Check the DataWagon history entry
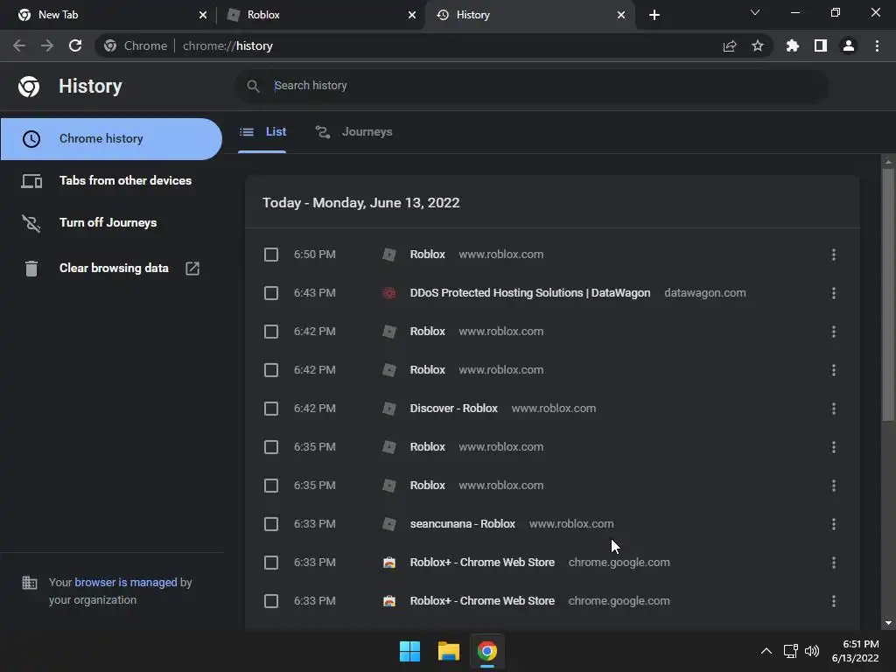 (x=271, y=293)
